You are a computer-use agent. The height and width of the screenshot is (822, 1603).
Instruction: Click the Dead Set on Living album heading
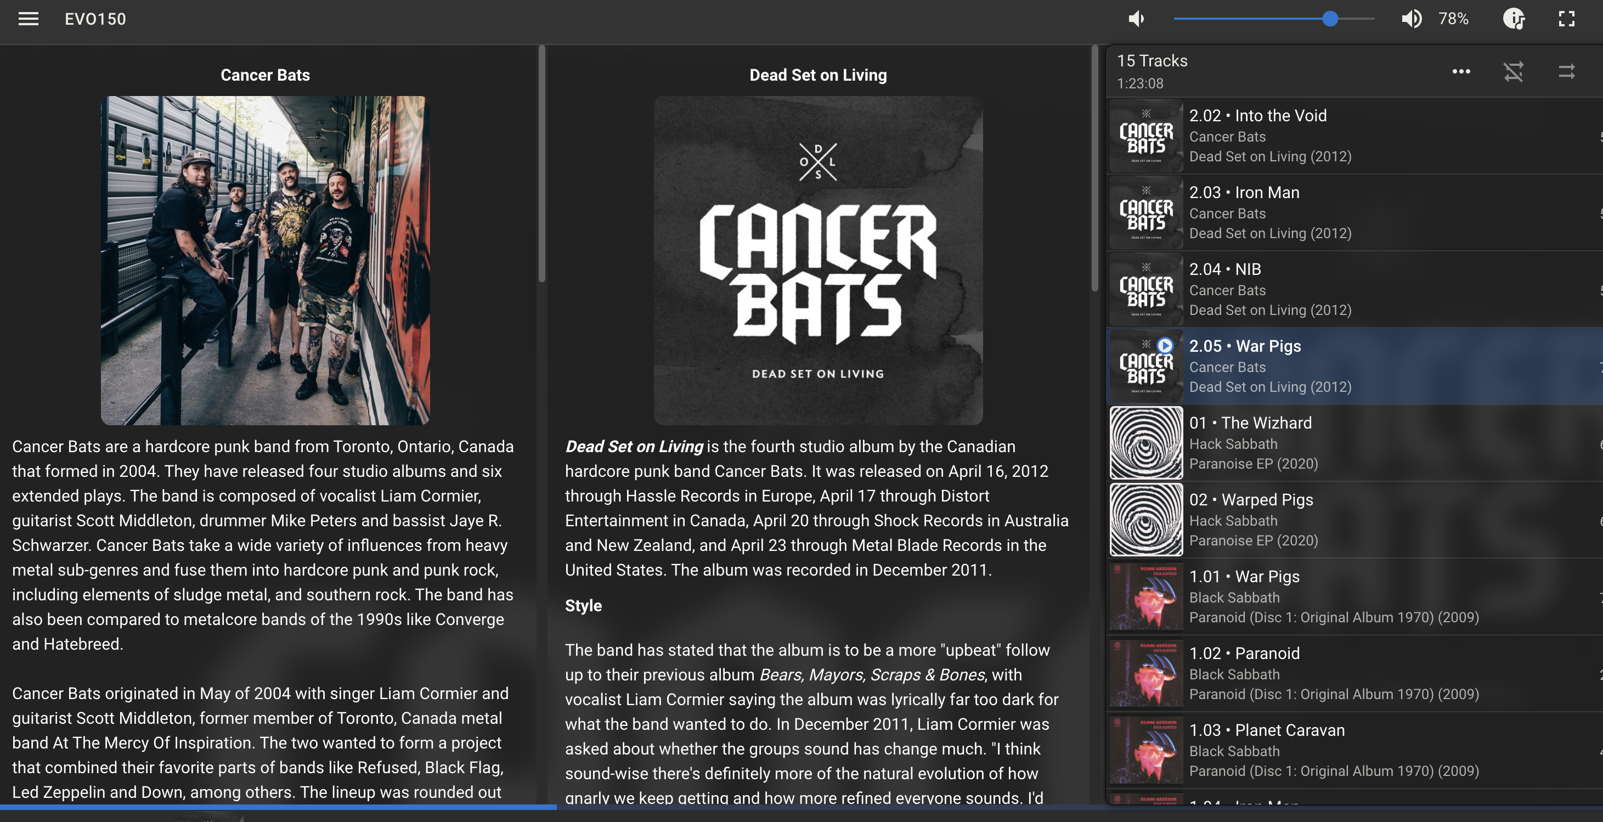coord(817,75)
